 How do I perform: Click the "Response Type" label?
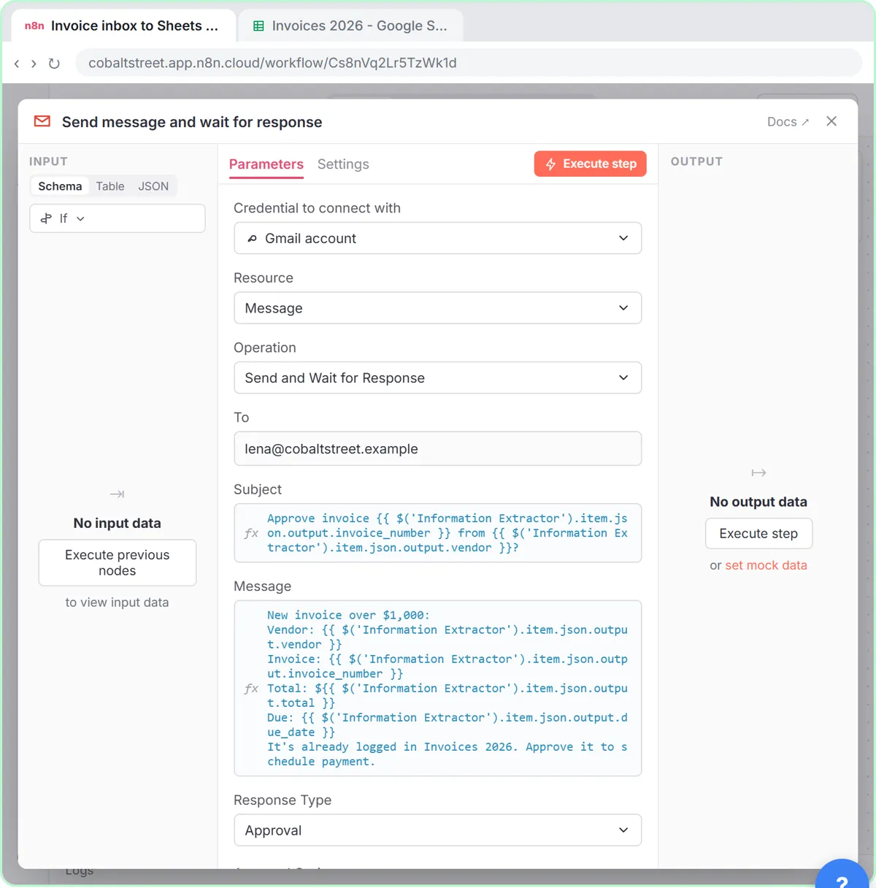click(283, 800)
